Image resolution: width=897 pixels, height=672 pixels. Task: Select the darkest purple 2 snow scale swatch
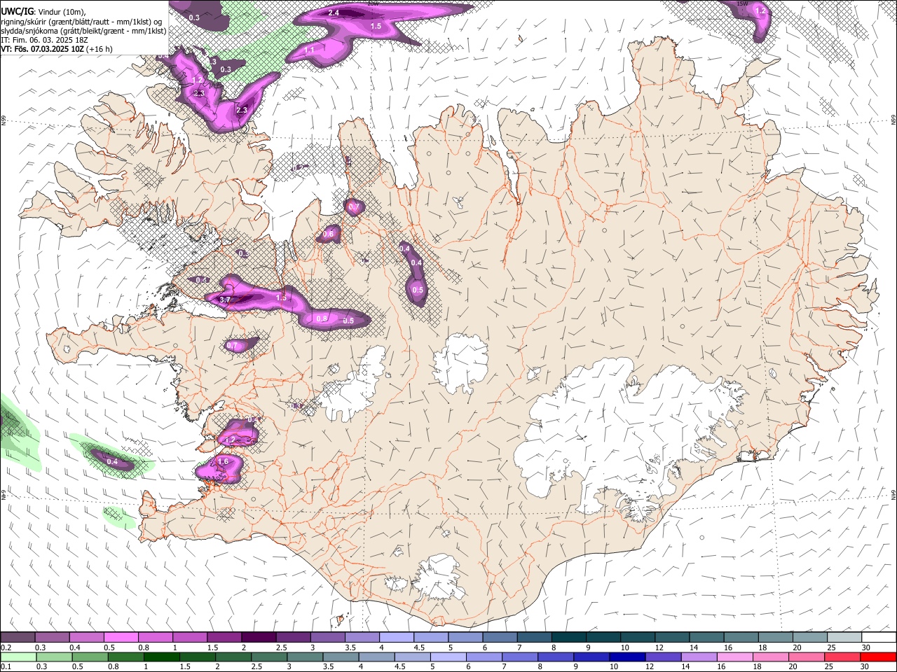click(259, 637)
